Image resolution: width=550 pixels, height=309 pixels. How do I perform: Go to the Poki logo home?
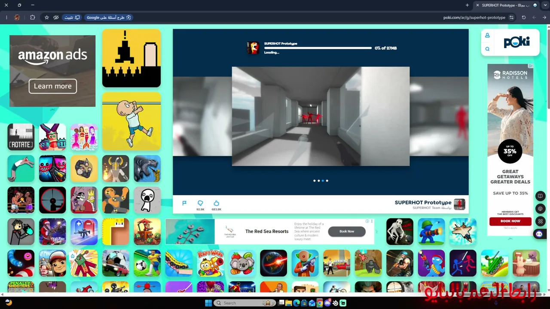[516, 42]
